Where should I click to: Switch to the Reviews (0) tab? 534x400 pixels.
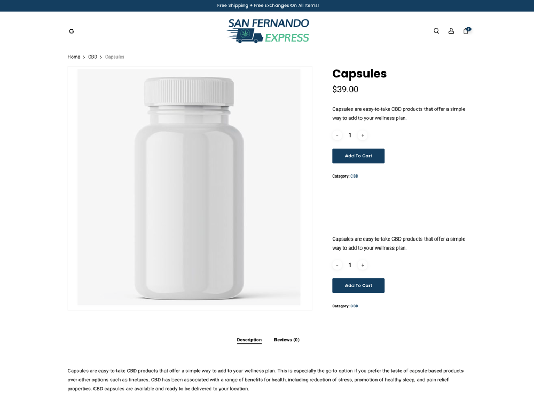coord(287,340)
